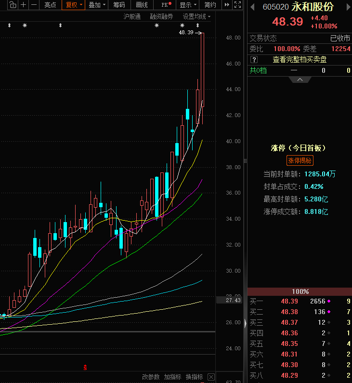Show more toolbar items via double-arrow icon
This screenshot has width=352, height=383.
(x=227, y=5)
